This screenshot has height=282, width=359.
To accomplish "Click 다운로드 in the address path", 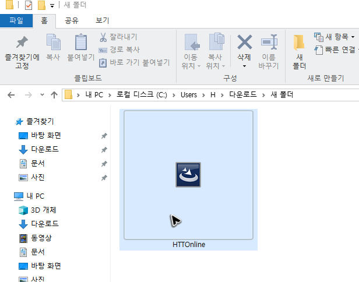I will pos(243,94).
